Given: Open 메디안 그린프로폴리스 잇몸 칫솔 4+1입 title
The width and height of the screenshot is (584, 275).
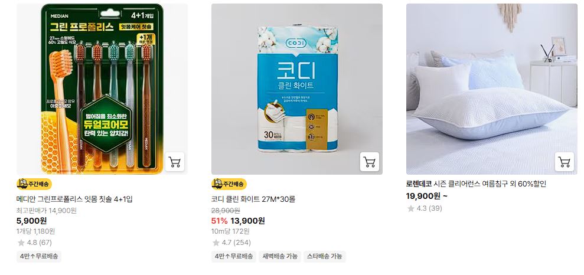Looking at the screenshot, I should pos(74,199).
